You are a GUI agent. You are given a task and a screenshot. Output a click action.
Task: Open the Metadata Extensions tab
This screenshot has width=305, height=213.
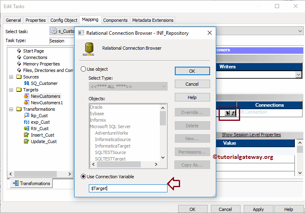coord(152,20)
